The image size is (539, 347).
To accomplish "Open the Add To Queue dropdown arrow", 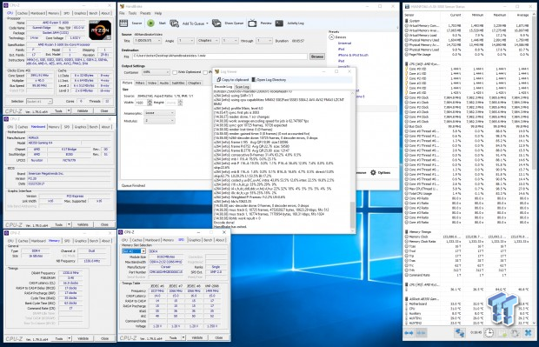I will pyautogui.click(x=207, y=23).
